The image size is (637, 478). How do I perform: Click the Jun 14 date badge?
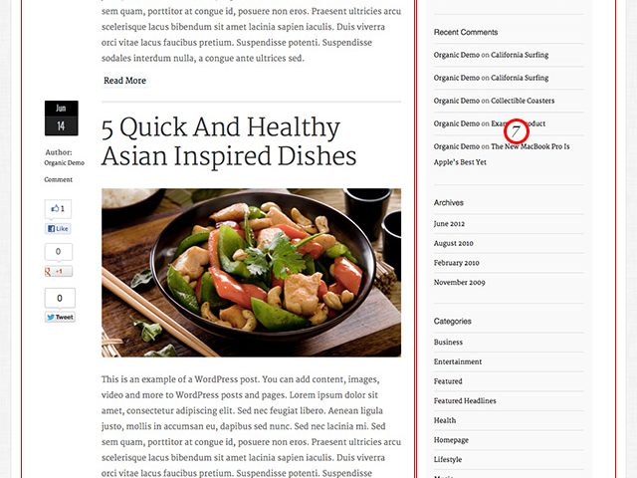pyautogui.click(x=62, y=118)
